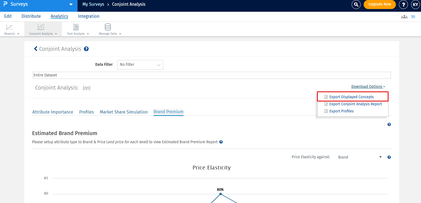Click the Conjoint Analysis toolbar icon
The width and height of the screenshot is (421, 203).
click(x=41, y=27)
